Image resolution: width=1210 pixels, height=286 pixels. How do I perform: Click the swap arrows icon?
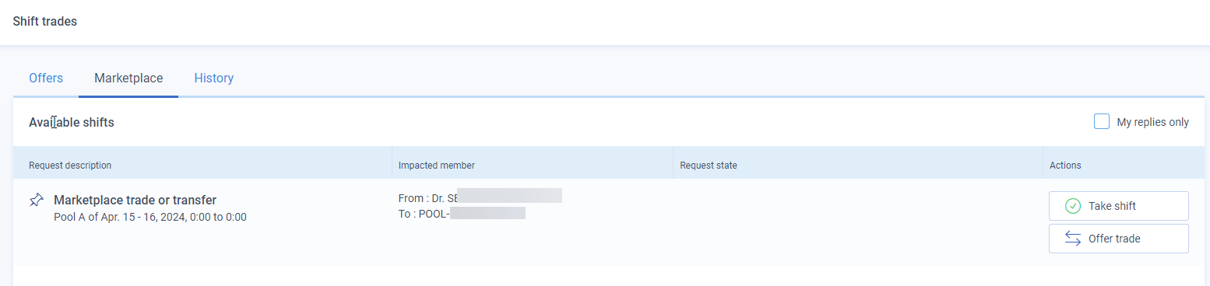pyautogui.click(x=1072, y=239)
